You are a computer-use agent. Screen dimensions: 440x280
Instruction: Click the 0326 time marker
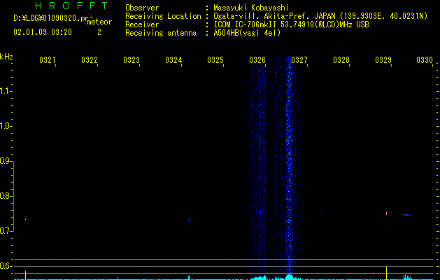coord(257,59)
